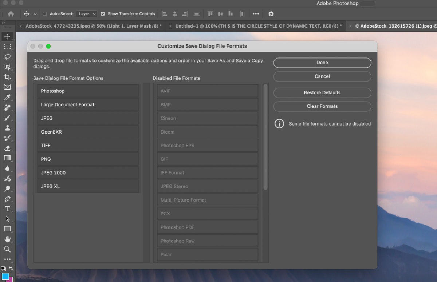Select the Clone Stamp tool
The width and height of the screenshot is (437, 282).
7,128
